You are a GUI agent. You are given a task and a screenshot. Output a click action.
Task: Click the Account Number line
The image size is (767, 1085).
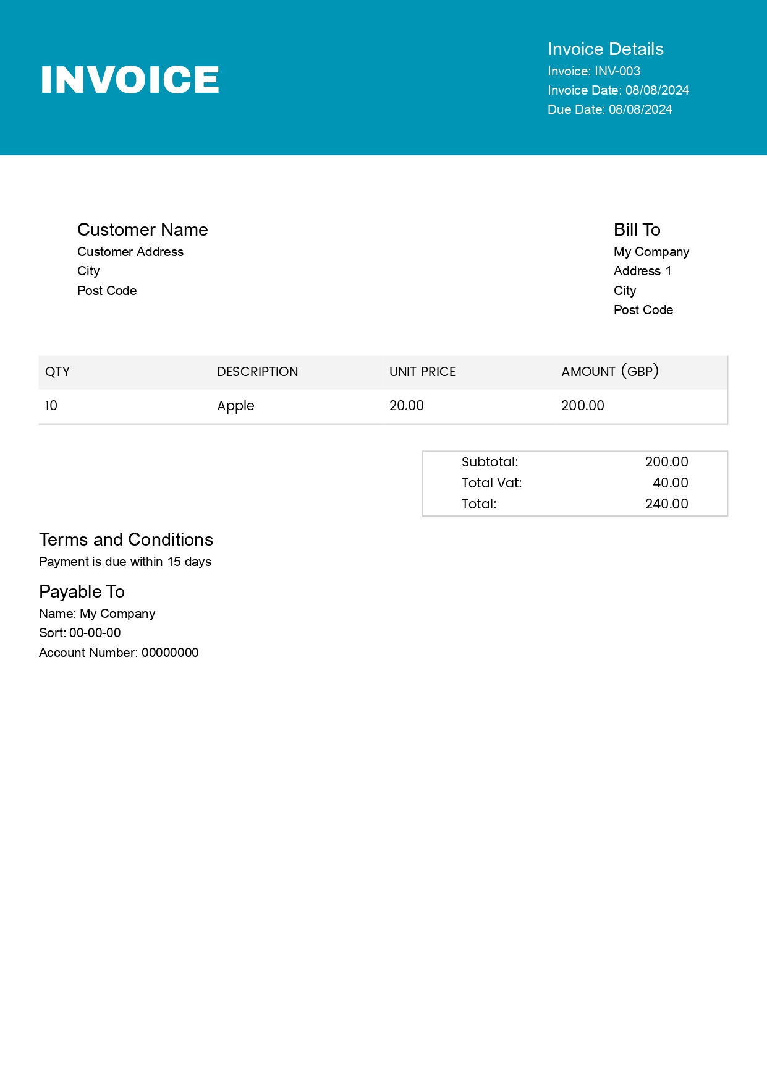coord(119,653)
